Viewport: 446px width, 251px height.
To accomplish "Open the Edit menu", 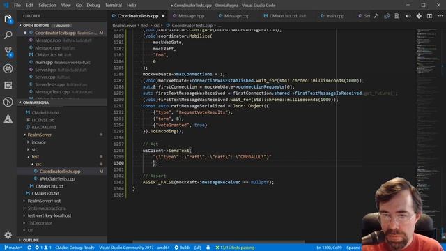I will (29, 5).
